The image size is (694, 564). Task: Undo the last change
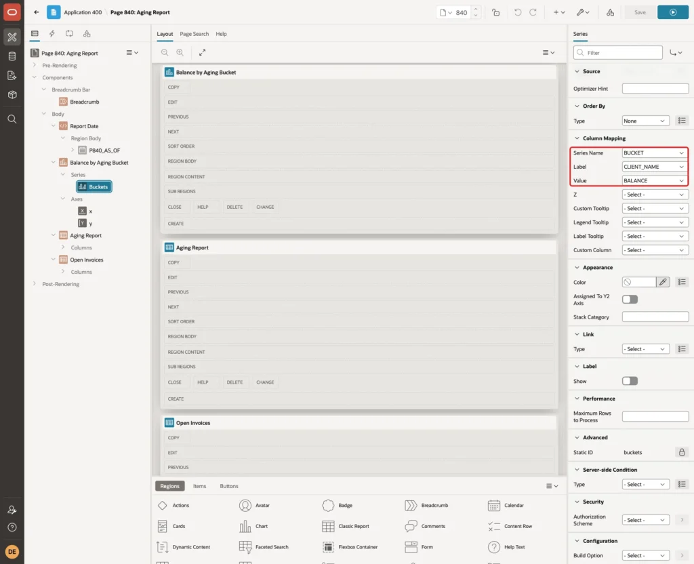click(517, 12)
